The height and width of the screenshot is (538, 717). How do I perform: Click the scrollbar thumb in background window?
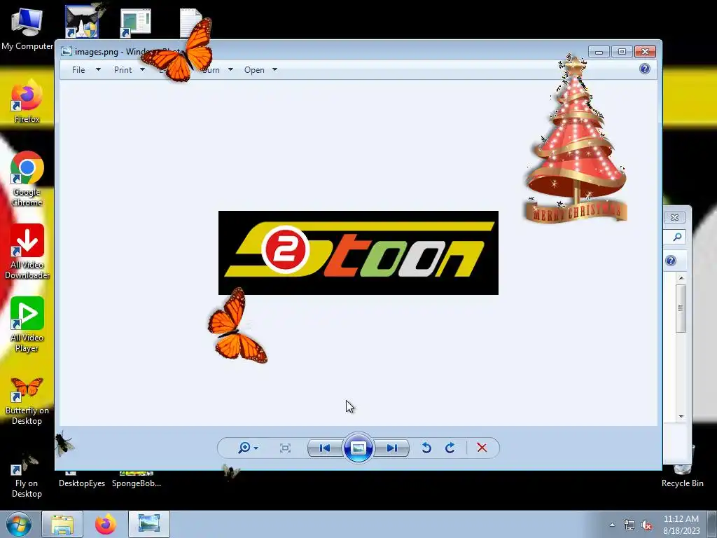pos(681,308)
